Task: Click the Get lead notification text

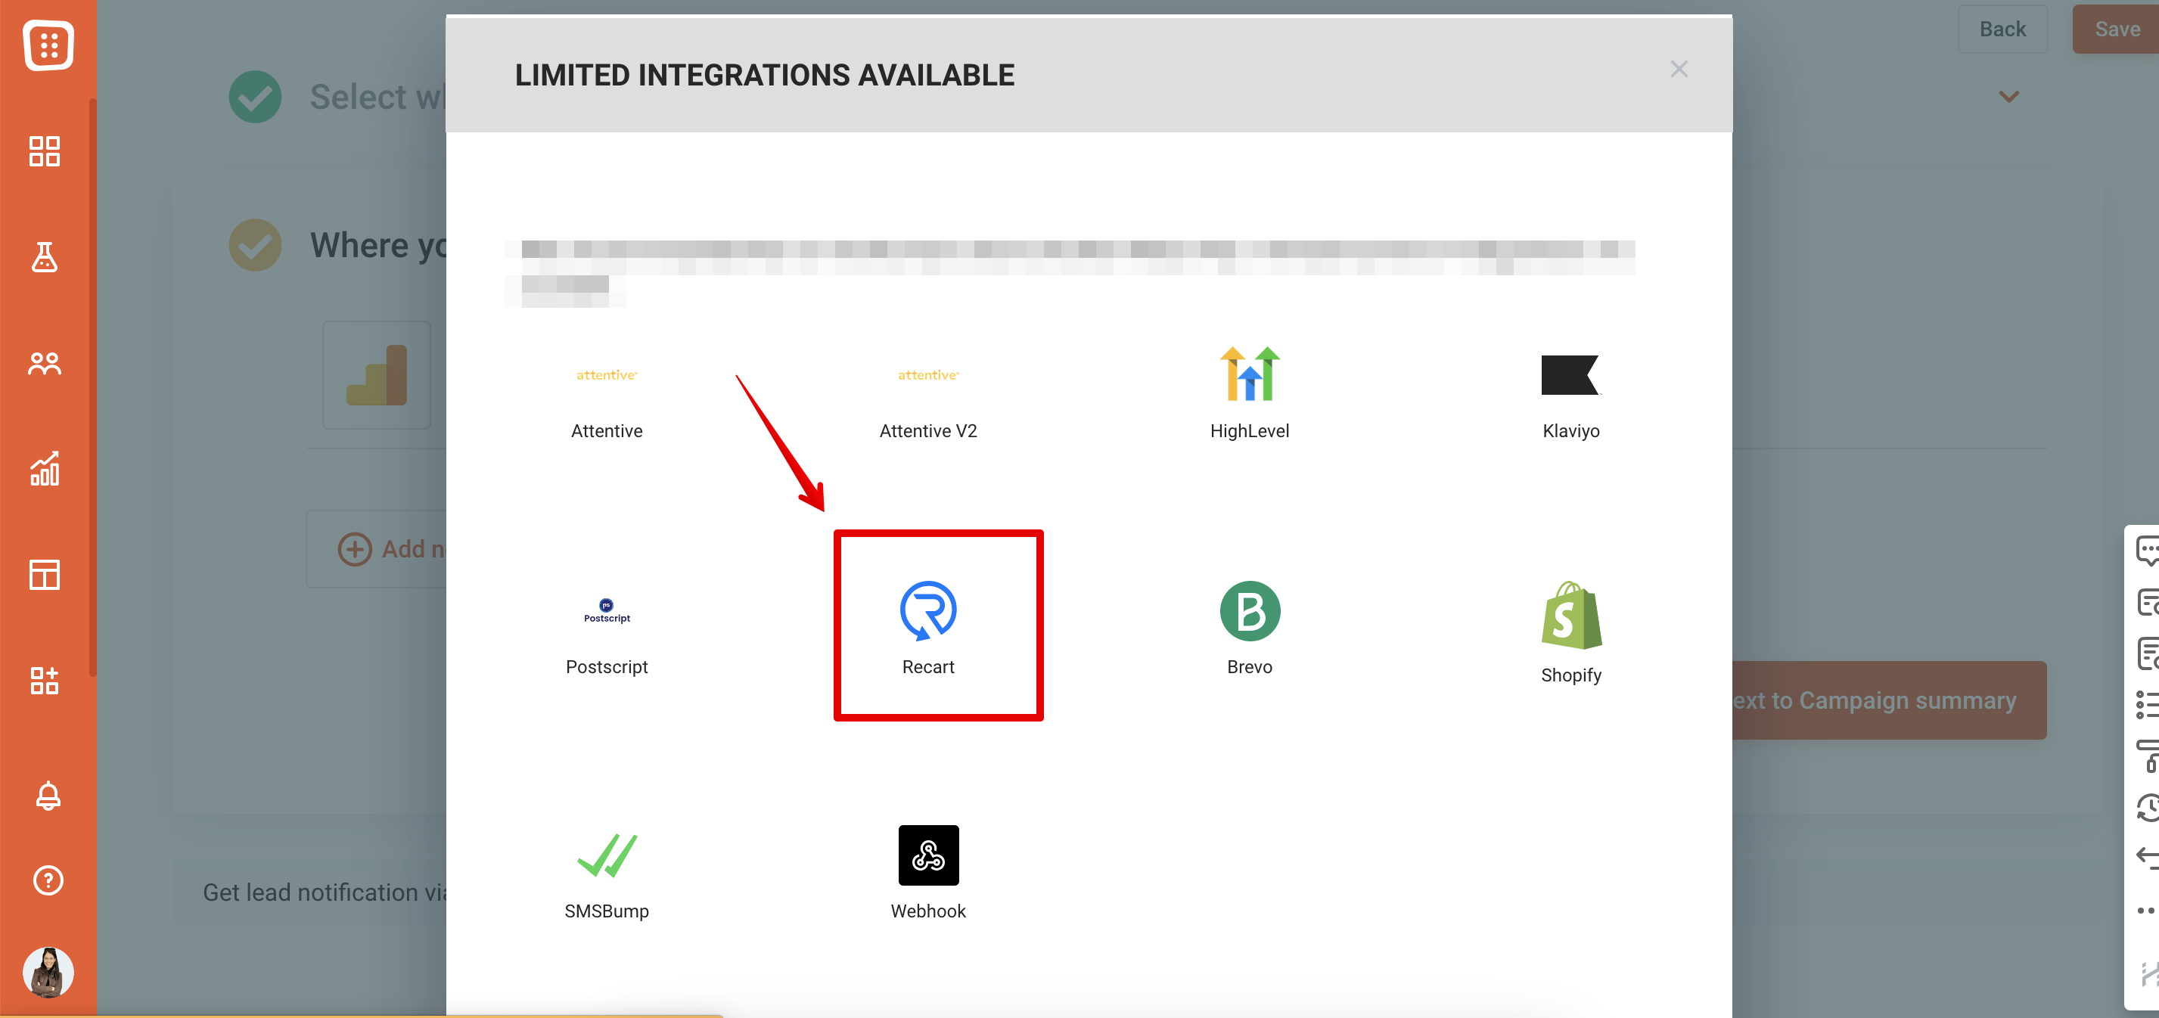Action: (x=325, y=892)
